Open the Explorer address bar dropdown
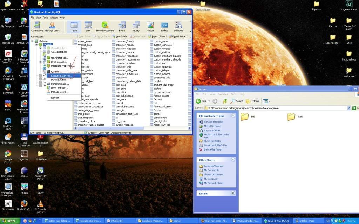This screenshot has height=224, width=359. pos(349,108)
